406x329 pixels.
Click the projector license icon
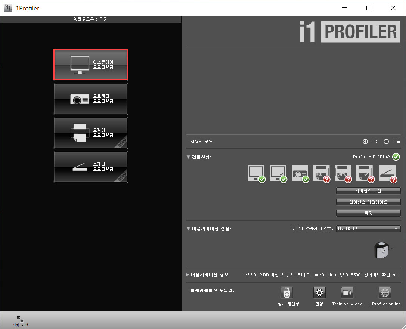click(300, 174)
